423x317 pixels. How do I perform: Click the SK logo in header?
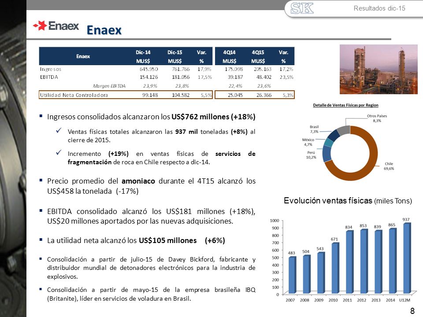[x=301, y=8]
